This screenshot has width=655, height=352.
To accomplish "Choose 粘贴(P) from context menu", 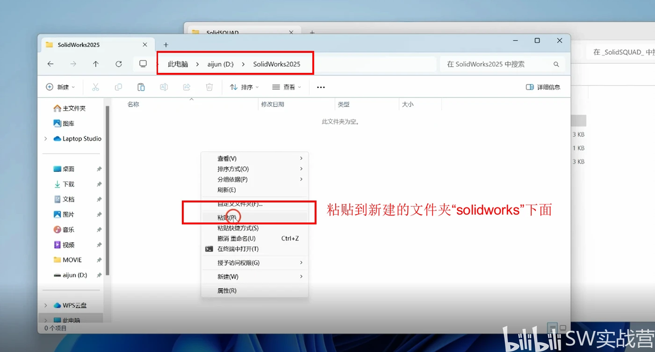I will coord(255,217).
